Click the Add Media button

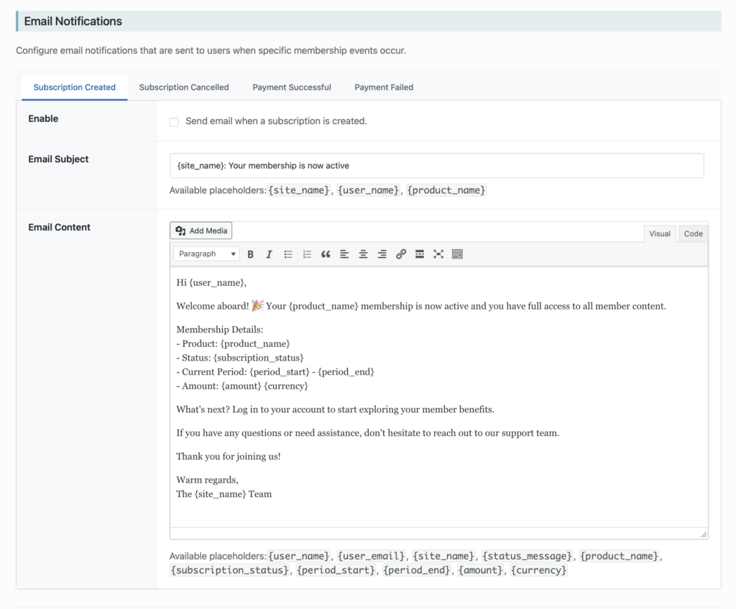[x=201, y=230]
